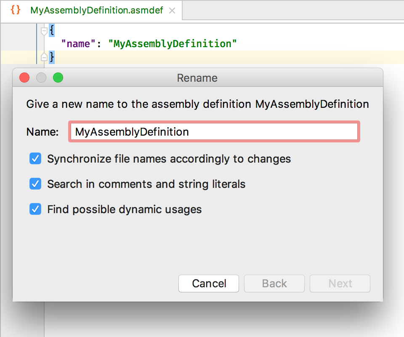Viewport: 404px width, 337px height.
Task: Collapse the code fold at opening brace
Action: pyautogui.click(x=44, y=31)
